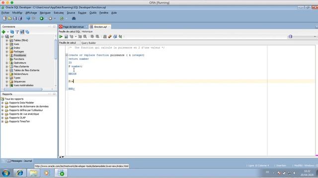Click the Connexions horizontal scrollbar
Image resolution: width=318 pixels, height=178 pixels.
click(23, 89)
